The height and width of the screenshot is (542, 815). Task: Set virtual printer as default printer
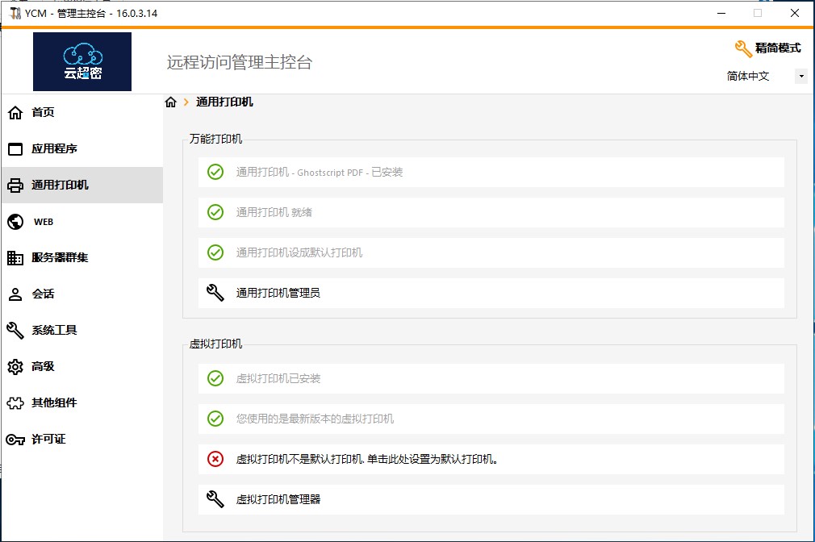point(491,460)
